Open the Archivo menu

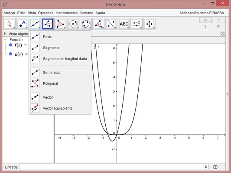9,13
